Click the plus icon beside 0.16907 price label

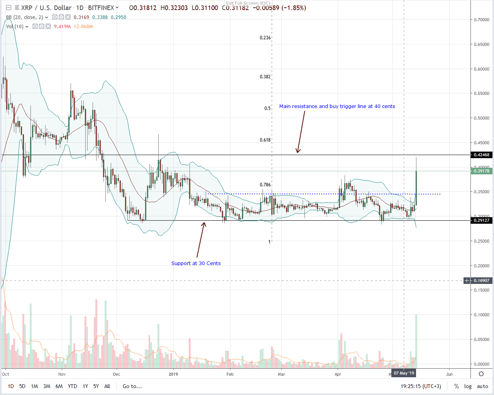(467, 280)
